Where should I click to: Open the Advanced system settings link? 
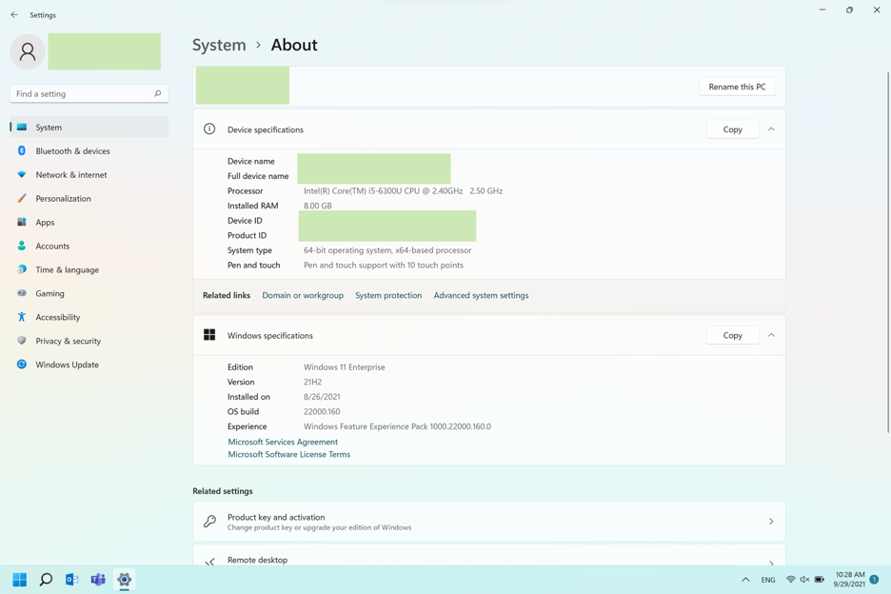tap(481, 295)
